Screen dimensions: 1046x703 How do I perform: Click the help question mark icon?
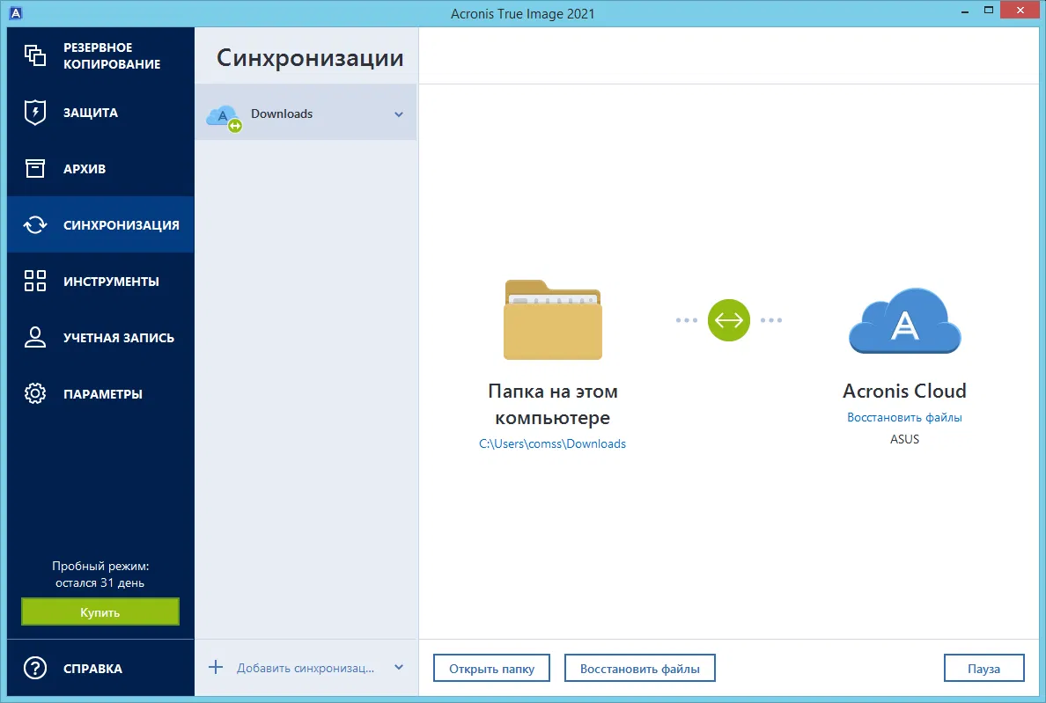point(34,669)
